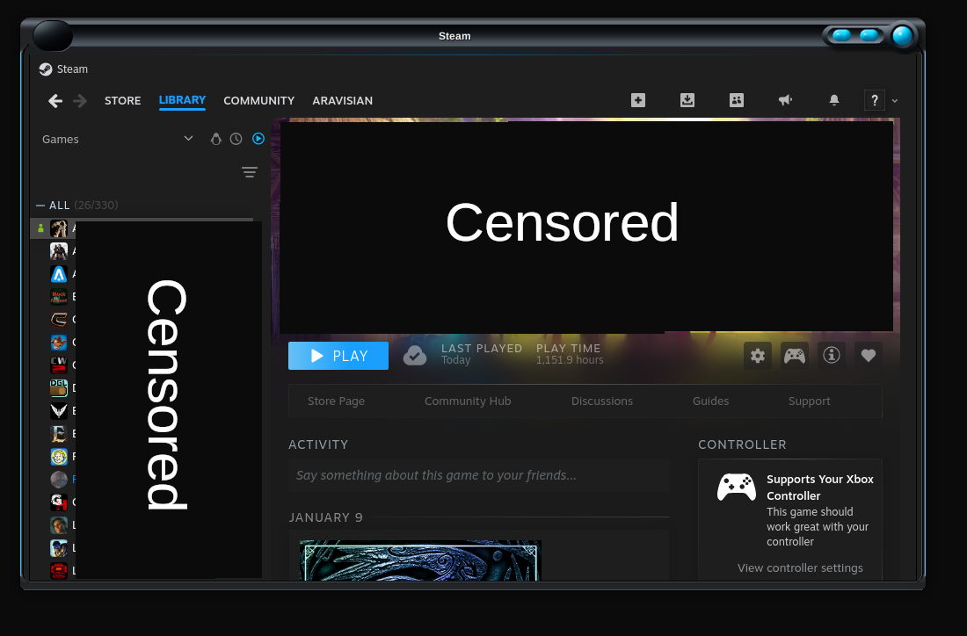This screenshot has height=636, width=967.
Task: Click the announcements megaphone icon
Action: pos(786,100)
